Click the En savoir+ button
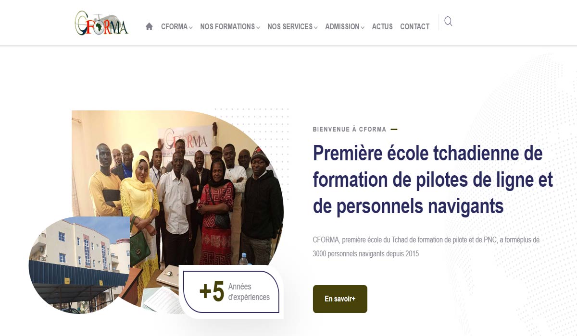Screen dimensions: 577x336 click(x=340, y=299)
